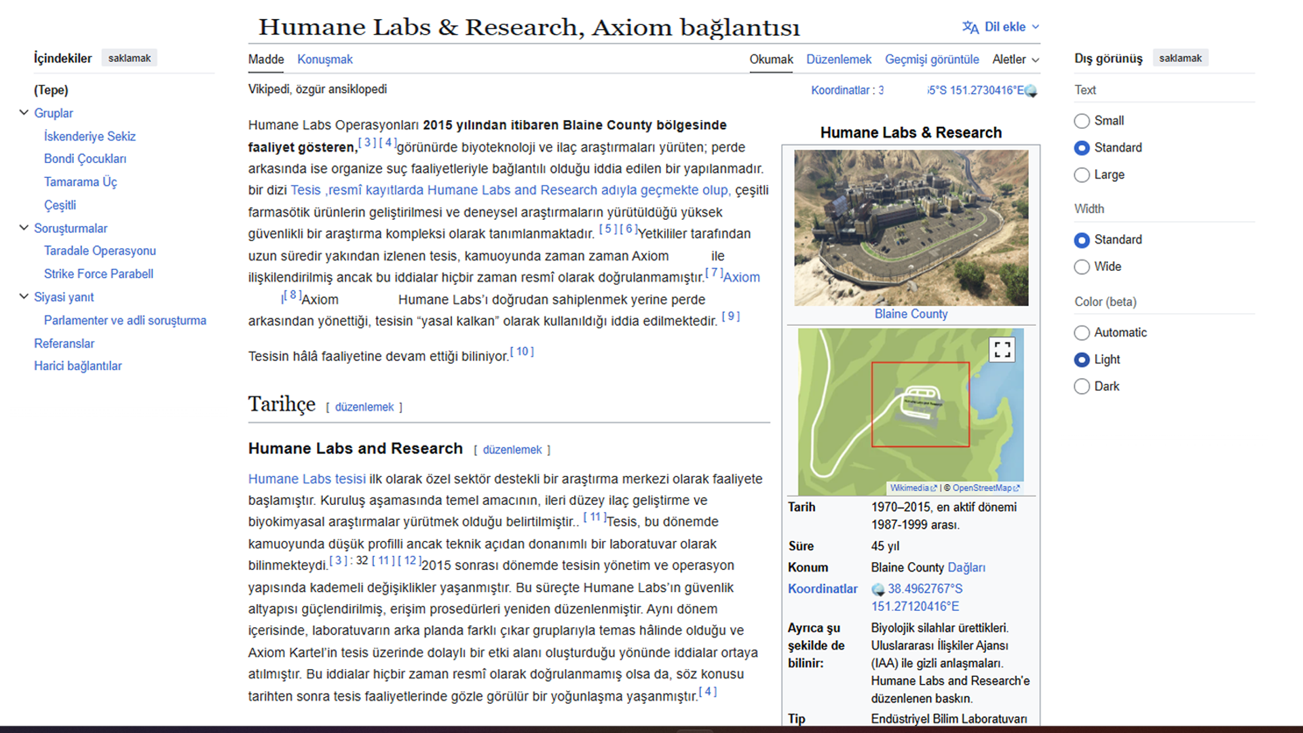Open the Koordinatlar infobox link
This screenshot has height=733, width=1303.
point(823,589)
